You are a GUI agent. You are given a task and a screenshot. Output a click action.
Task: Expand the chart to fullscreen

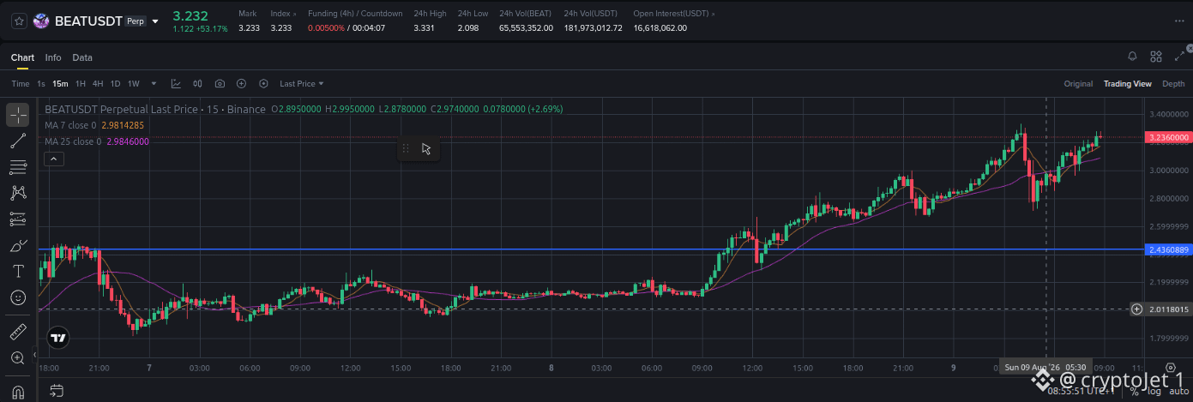click(x=1179, y=57)
